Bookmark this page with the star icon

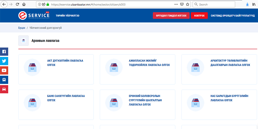[x=188, y=4]
